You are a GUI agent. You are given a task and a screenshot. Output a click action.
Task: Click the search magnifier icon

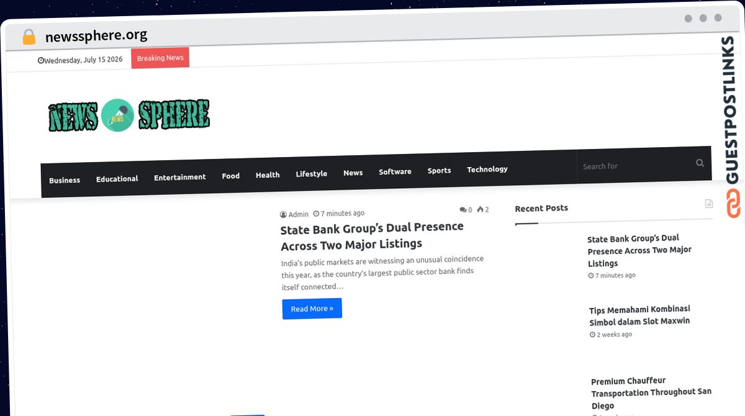[x=700, y=163]
